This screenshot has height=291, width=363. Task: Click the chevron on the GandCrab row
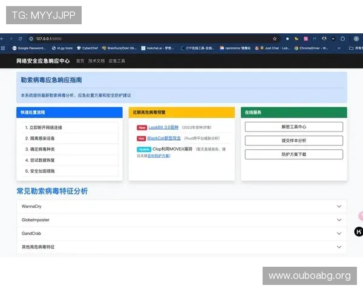(339, 233)
